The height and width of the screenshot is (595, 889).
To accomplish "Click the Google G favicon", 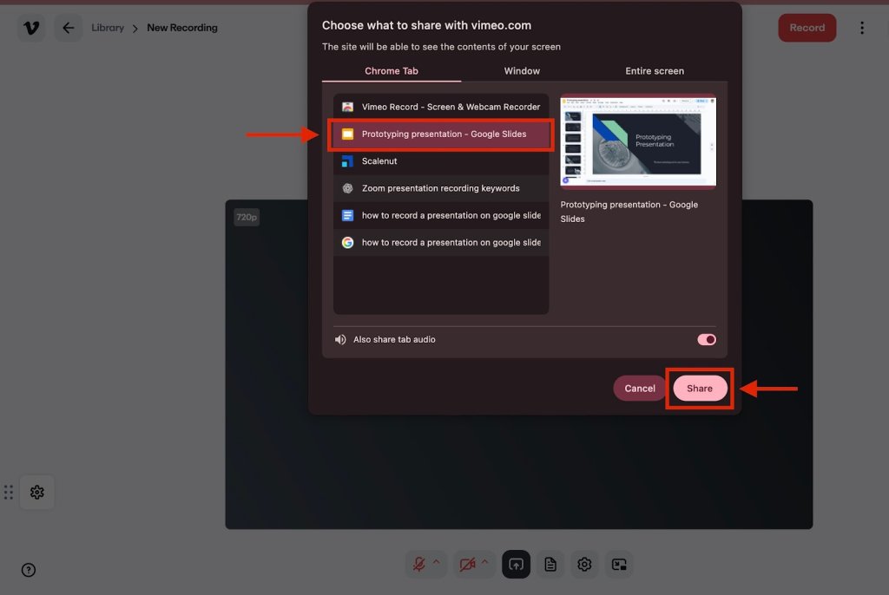I will (x=347, y=243).
